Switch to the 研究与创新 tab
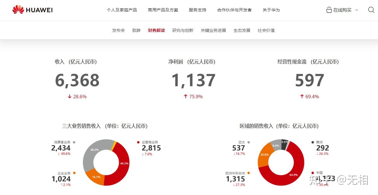Screen dimensions: 378x195 point(183,30)
